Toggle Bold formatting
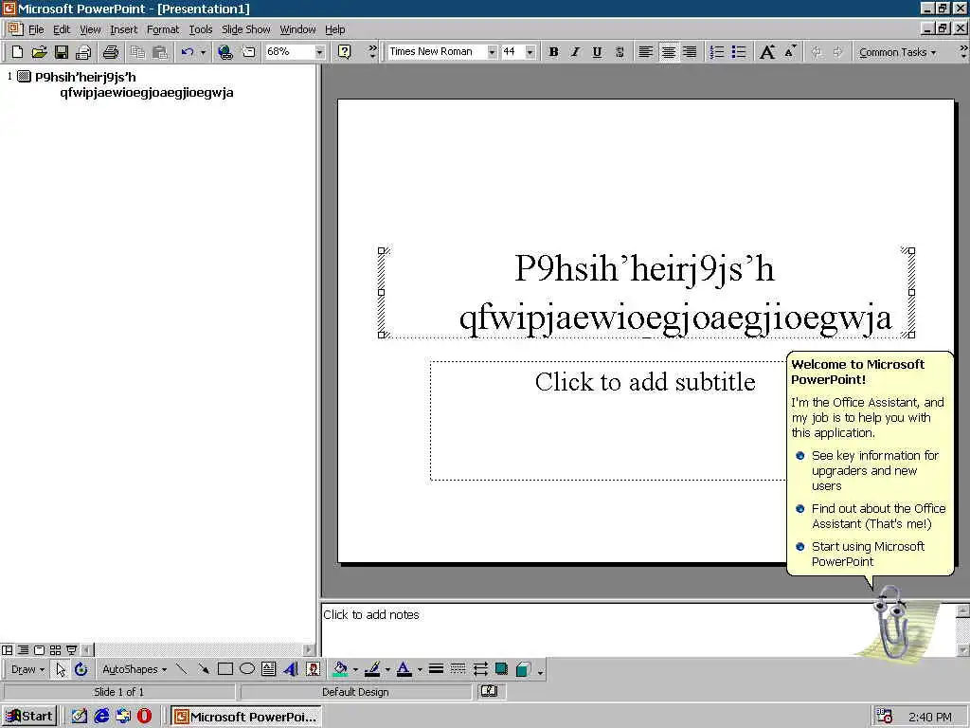Screen dimensions: 970x728 (553, 52)
